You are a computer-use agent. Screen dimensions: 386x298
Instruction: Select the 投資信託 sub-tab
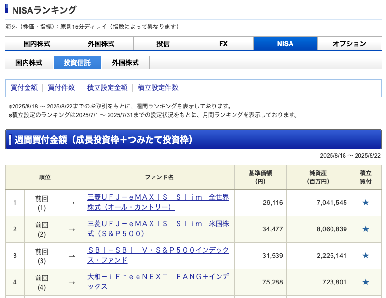[x=77, y=63]
